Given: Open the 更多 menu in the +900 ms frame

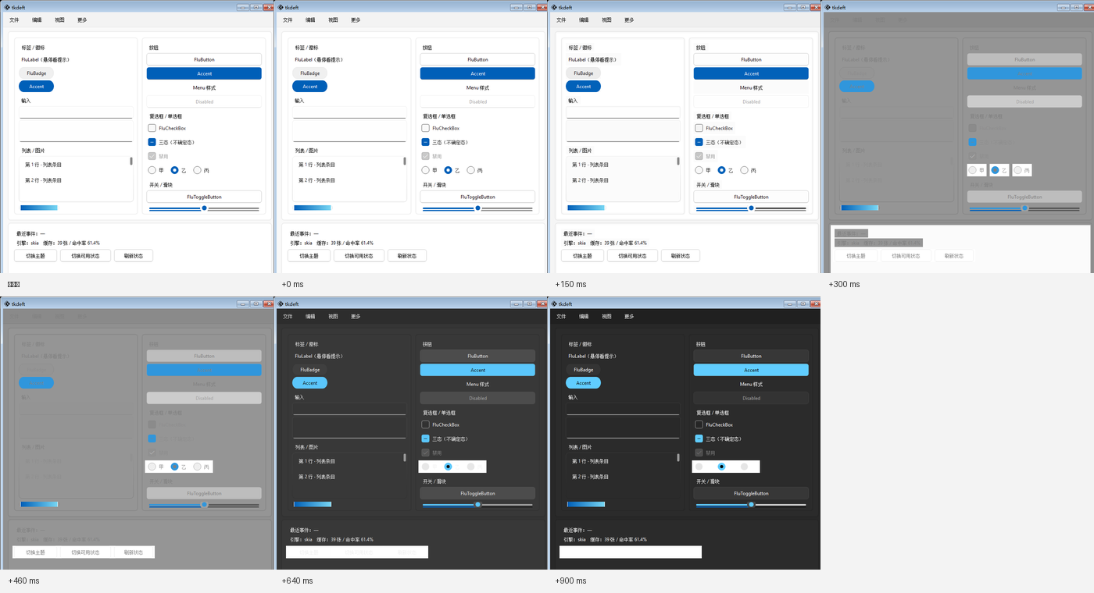Looking at the screenshot, I should [x=629, y=317].
